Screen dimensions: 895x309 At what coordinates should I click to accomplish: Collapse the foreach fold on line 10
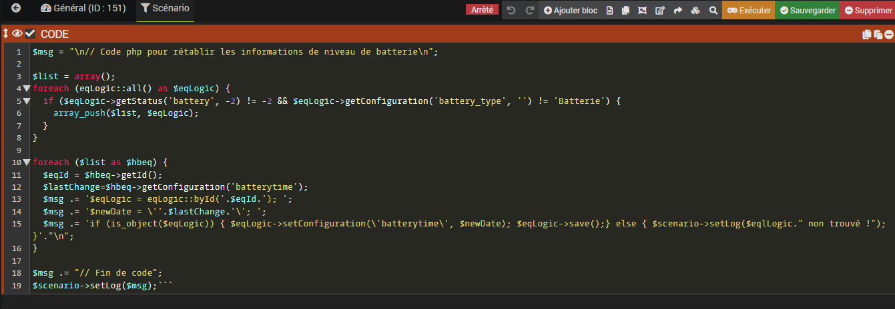tap(27, 162)
